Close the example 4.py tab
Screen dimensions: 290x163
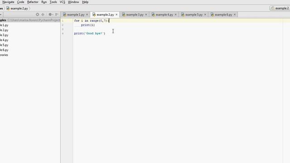pyautogui.click(x=175, y=14)
